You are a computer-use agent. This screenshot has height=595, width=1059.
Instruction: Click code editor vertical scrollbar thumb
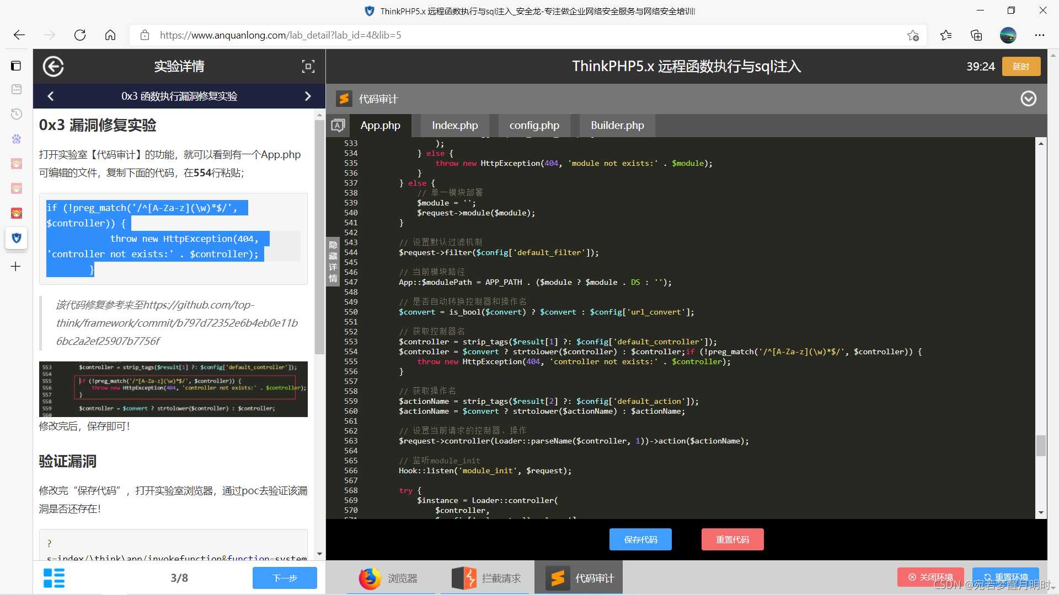pos(1041,446)
